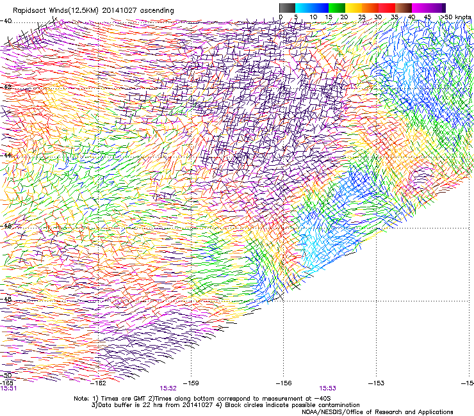The width and height of the screenshot is (474, 416).
Task: Select the longitude label '-159' on the bottom axis
Action: tap(192, 383)
